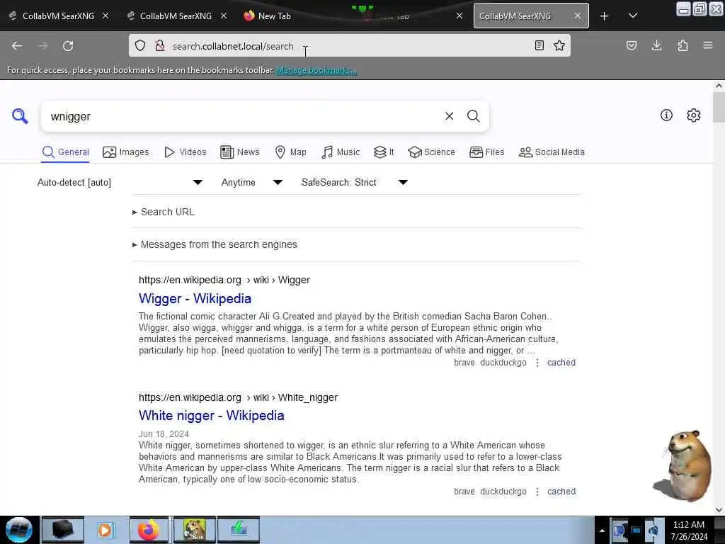Submit search with the magnifier button
Image resolution: width=725 pixels, height=544 pixels.
click(x=473, y=116)
